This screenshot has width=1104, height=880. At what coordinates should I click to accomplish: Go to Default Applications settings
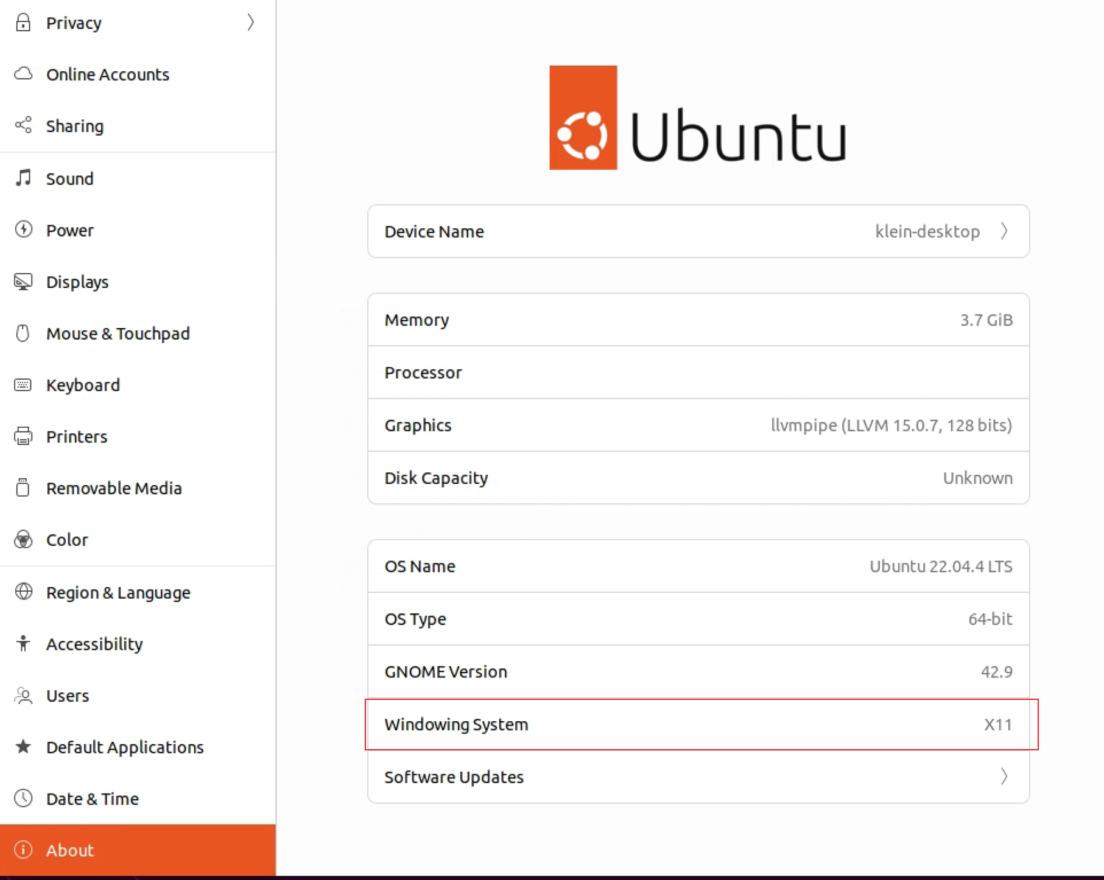(x=138, y=747)
